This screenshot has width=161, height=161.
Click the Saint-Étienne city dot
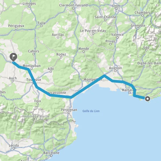(x=105, y=20)
